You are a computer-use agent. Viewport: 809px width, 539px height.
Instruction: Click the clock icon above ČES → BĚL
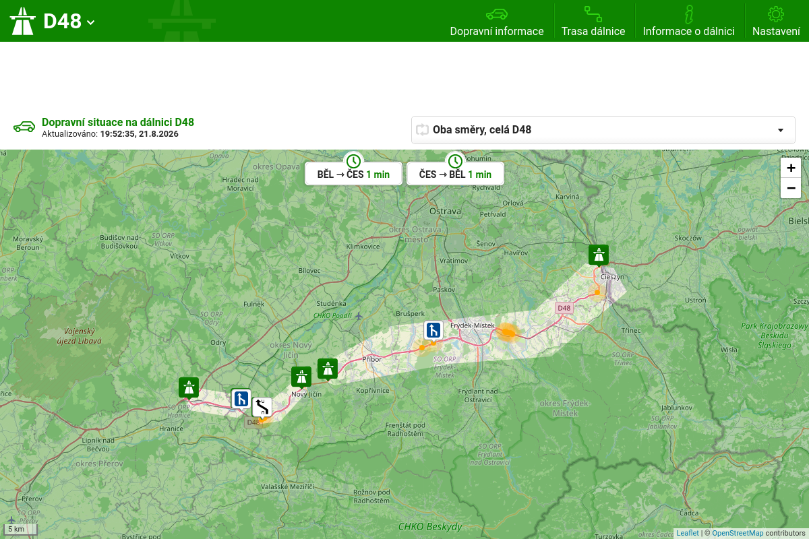tap(455, 161)
